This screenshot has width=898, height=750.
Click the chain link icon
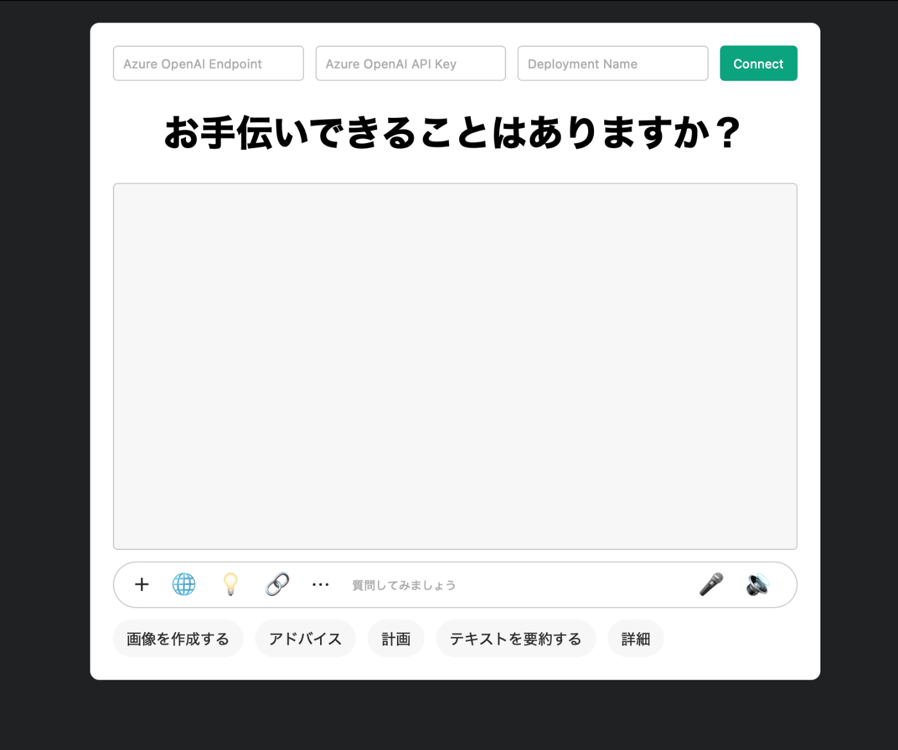pos(277,585)
